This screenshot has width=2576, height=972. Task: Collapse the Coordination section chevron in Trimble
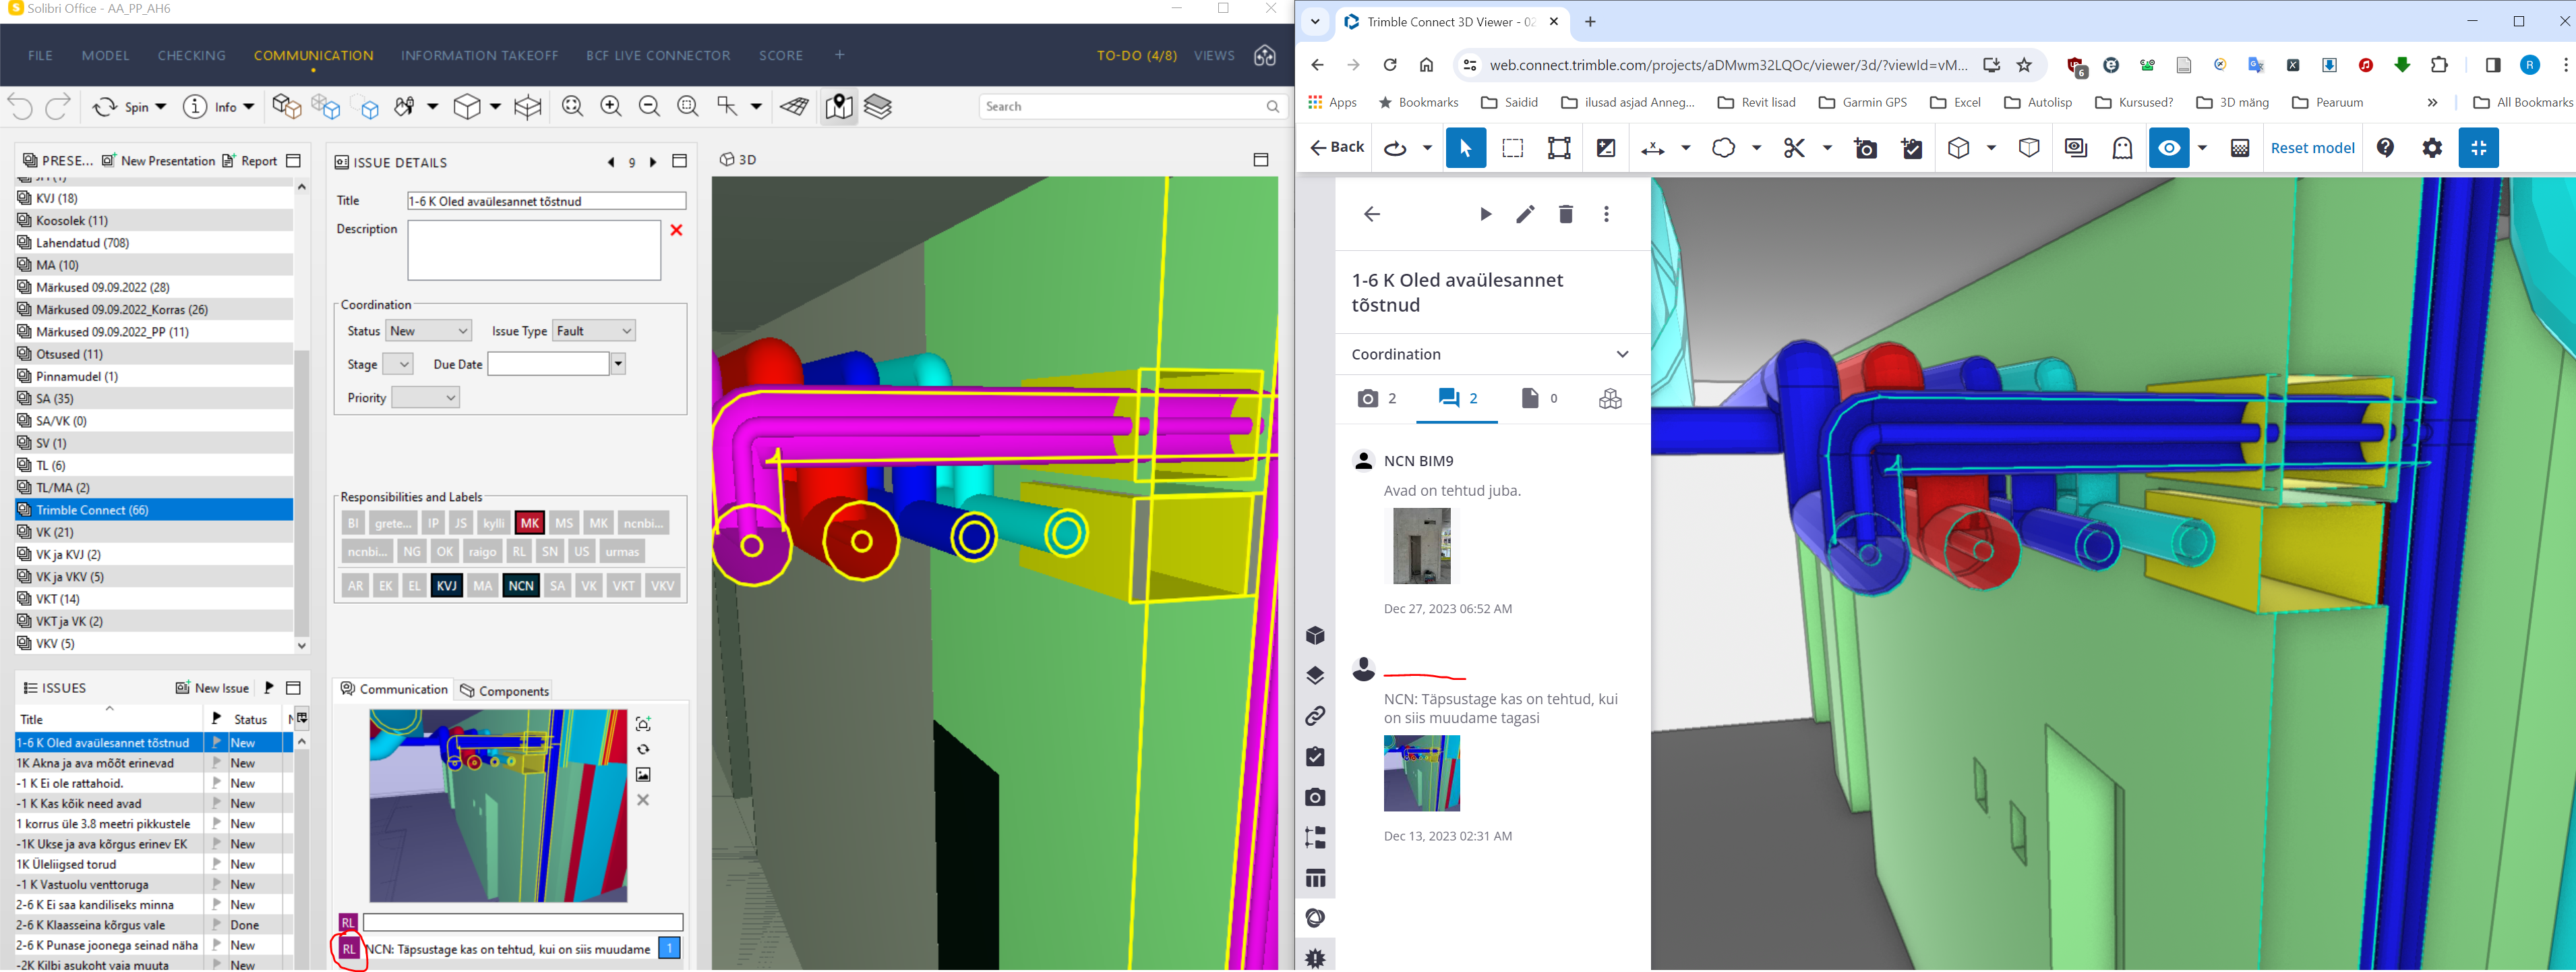click(x=1622, y=354)
